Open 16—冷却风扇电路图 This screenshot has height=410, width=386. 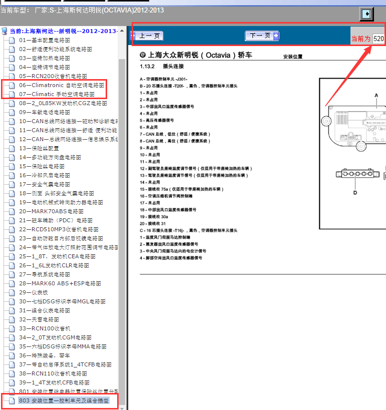45,175
